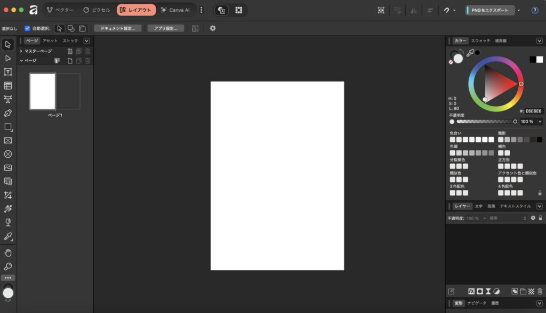Viewport: 546px width, 313px height.
Task: Toggle the 自動選択 checkbox
Action: (27, 28)
